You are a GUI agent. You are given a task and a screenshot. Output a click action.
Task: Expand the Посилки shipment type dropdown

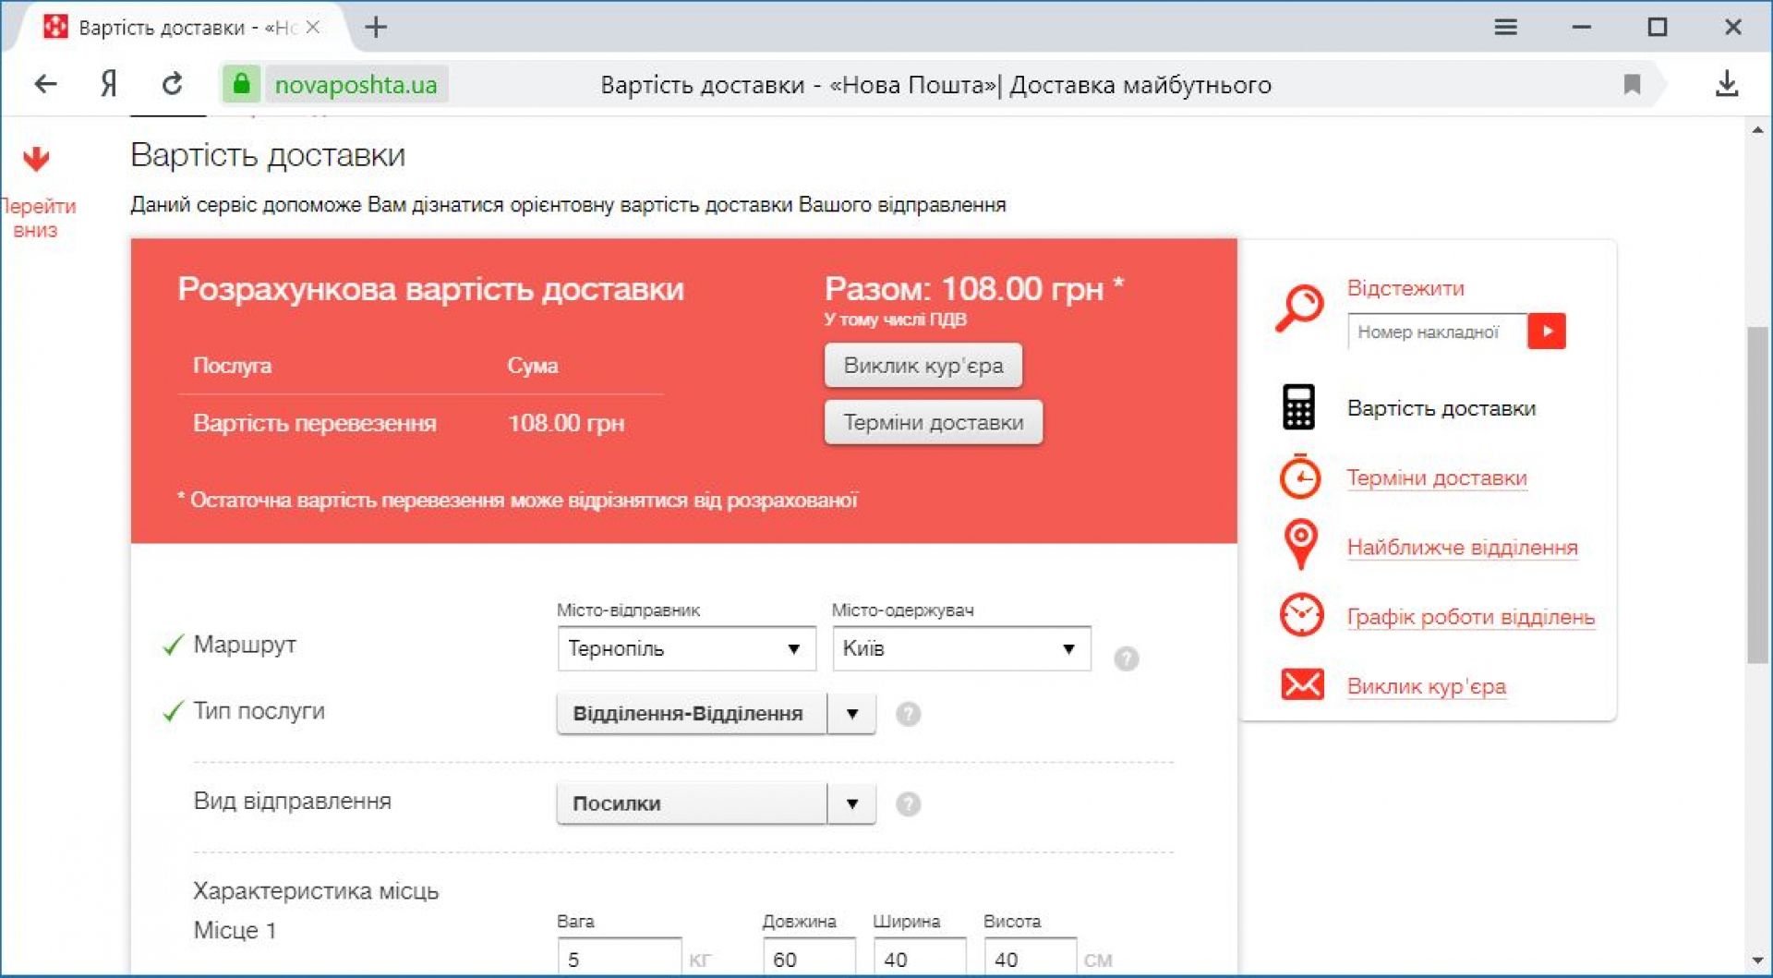(716, 803)
